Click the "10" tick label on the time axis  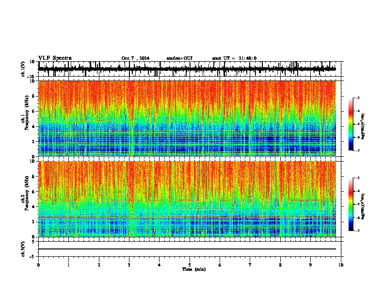341,265
